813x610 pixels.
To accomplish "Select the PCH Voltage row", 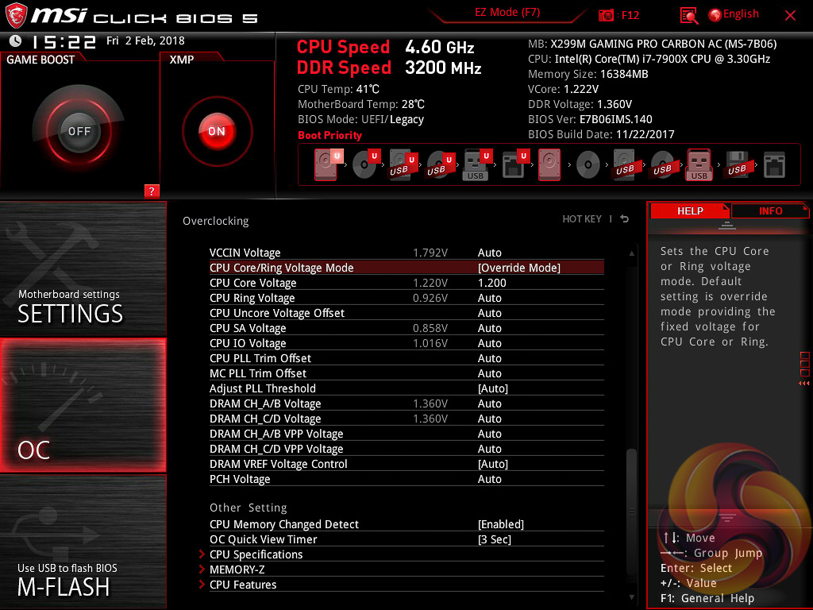I will pyautogui.click(x=406, y=479).
